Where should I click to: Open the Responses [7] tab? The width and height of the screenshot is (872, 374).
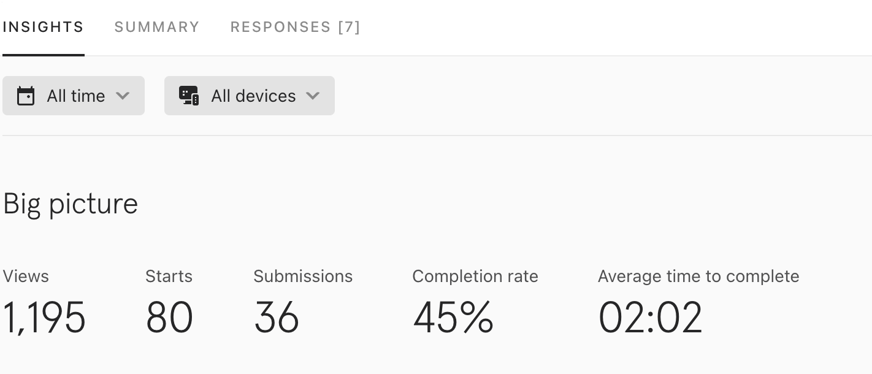(296, 27)
